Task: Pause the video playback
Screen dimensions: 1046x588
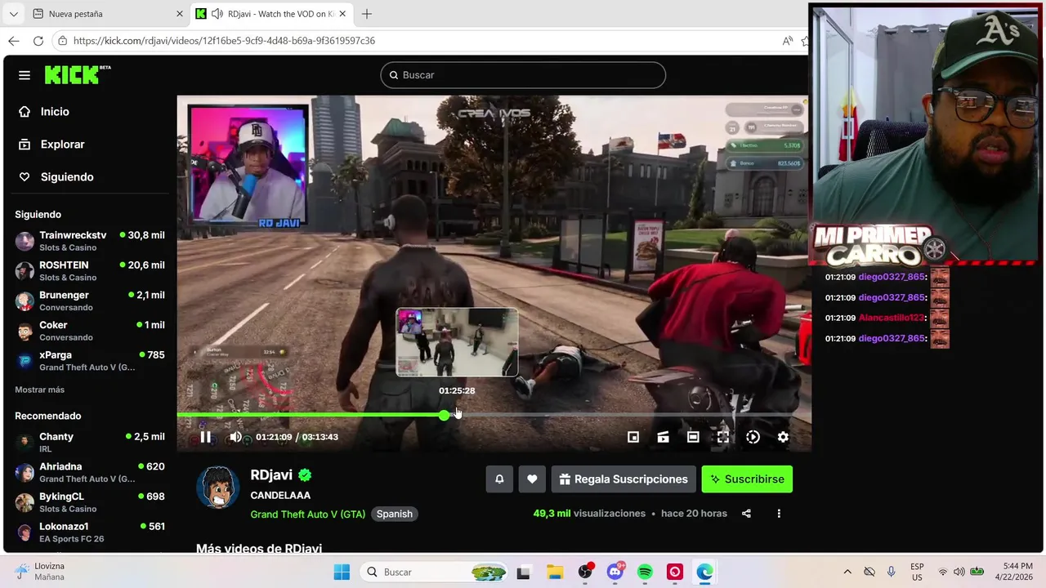Action: click(205, 437)
